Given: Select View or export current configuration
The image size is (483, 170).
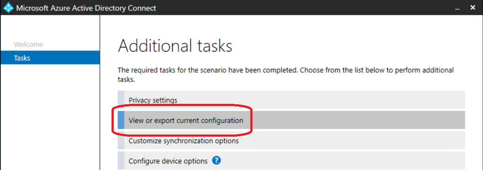Looking at the screenshot, I should 291,120.
